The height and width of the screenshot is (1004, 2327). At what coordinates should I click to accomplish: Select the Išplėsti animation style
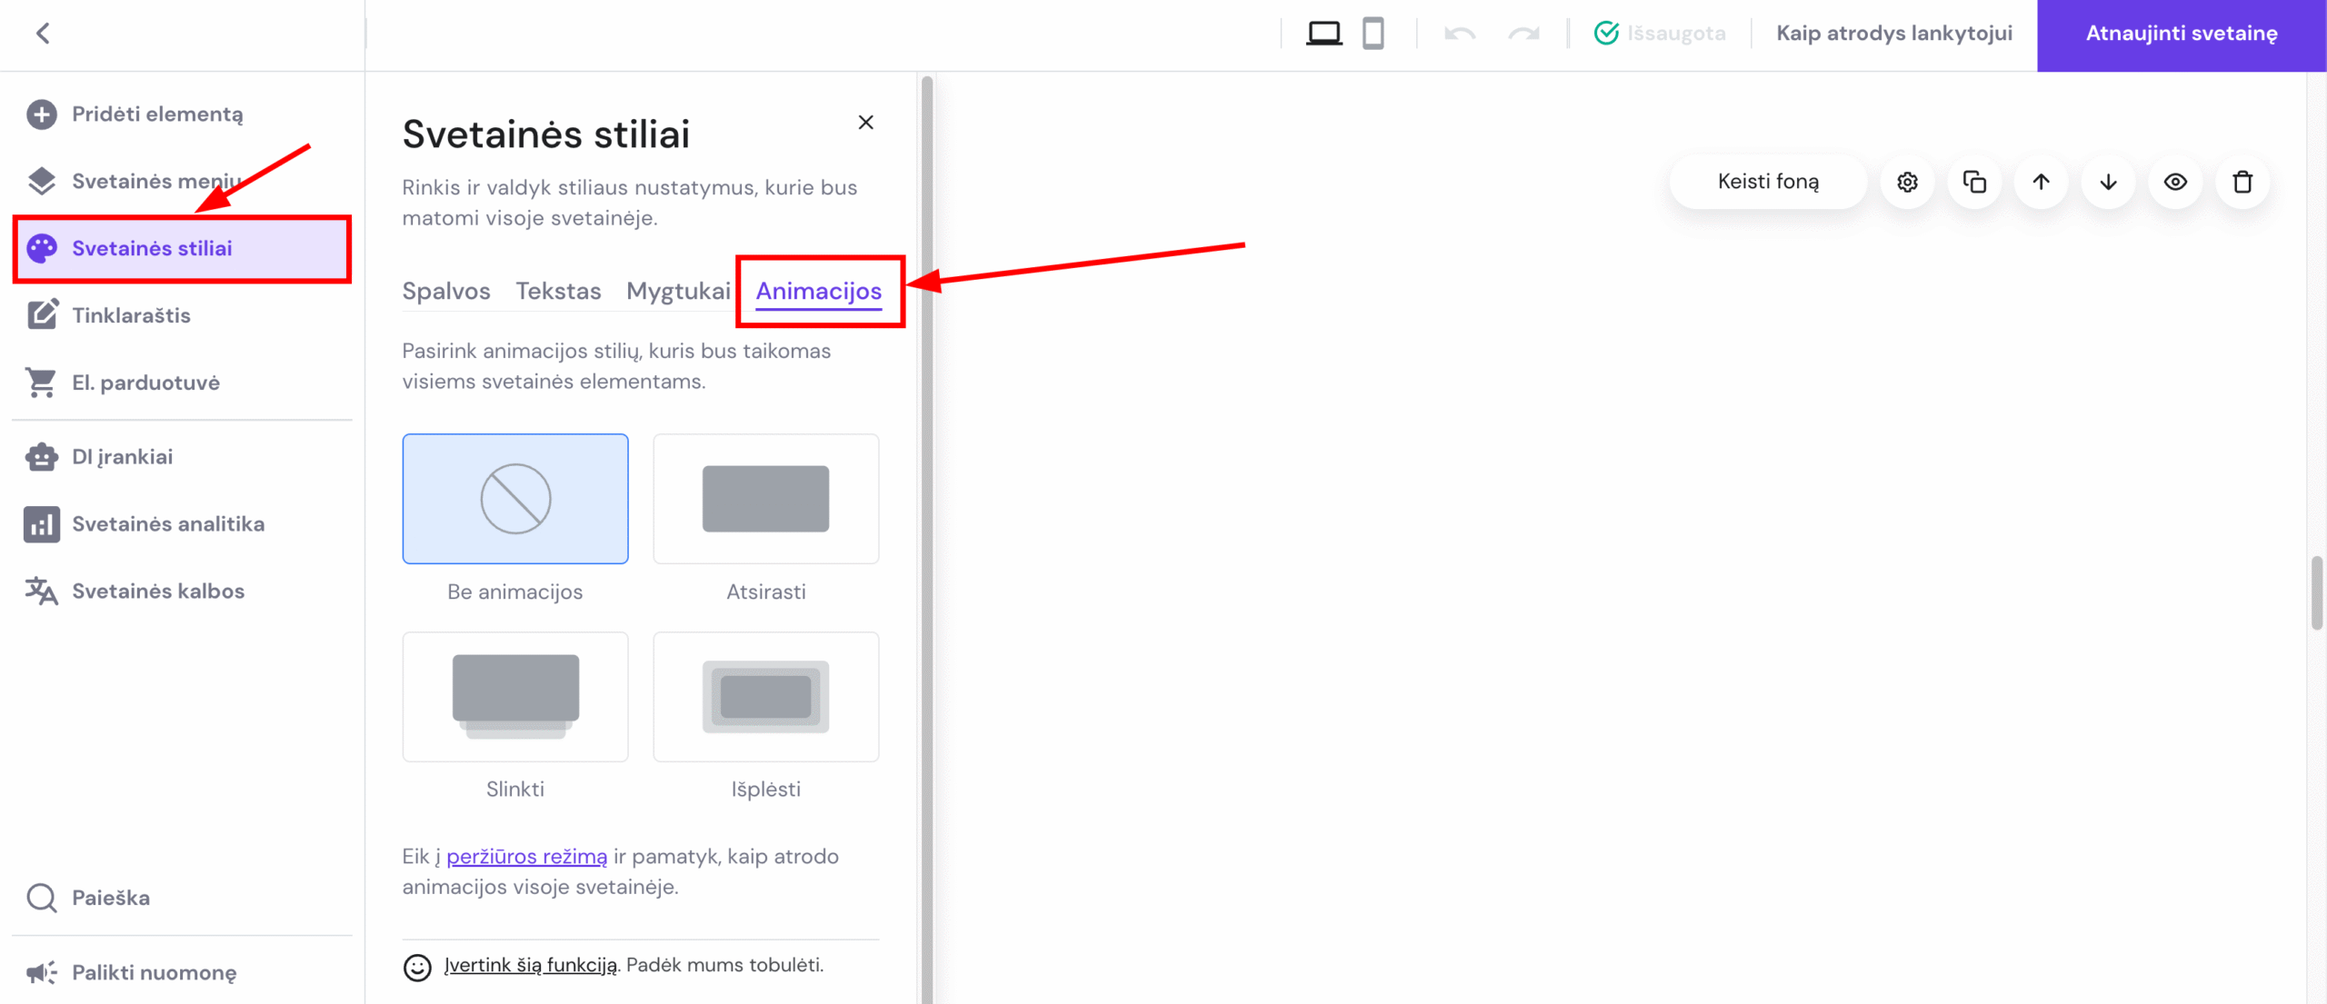click(765, 697)
